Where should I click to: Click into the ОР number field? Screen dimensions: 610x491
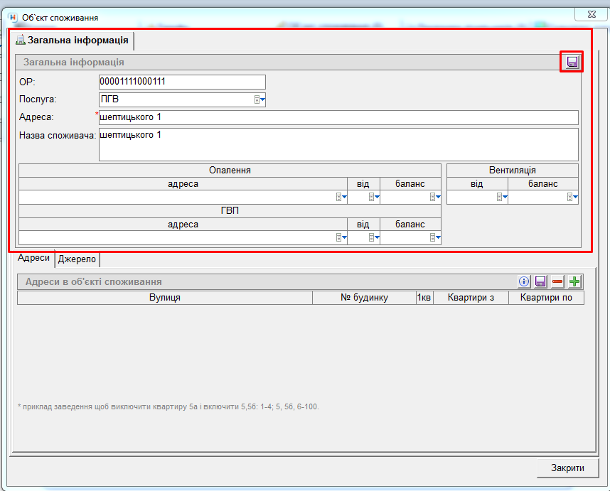click(181, 82)
